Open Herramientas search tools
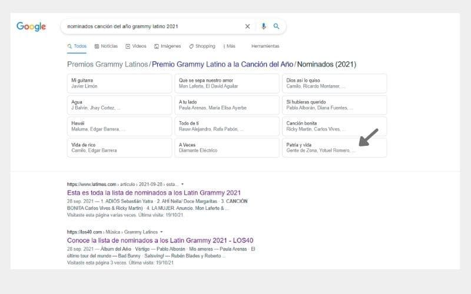The image size is (471, 294). [266, 46]
